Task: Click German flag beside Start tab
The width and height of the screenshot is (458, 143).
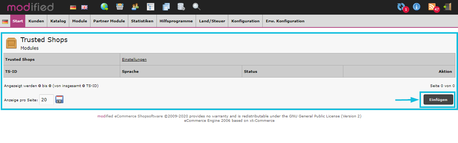Action: [x=5, y=22]
